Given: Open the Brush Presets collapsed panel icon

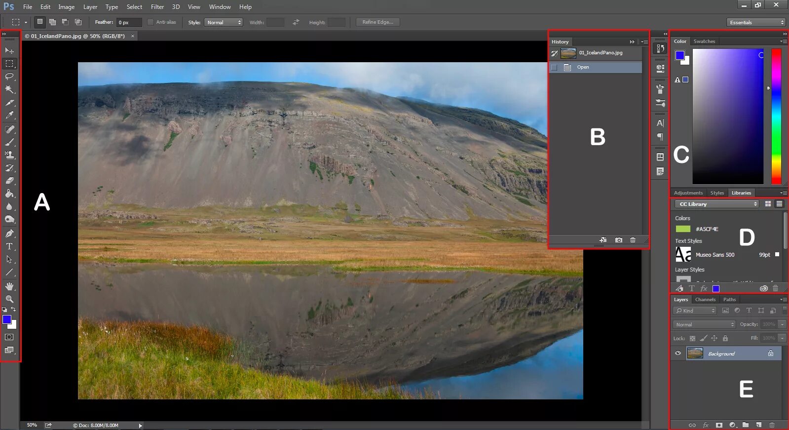Looking at the screenshot, I should (x=660, y=103).
